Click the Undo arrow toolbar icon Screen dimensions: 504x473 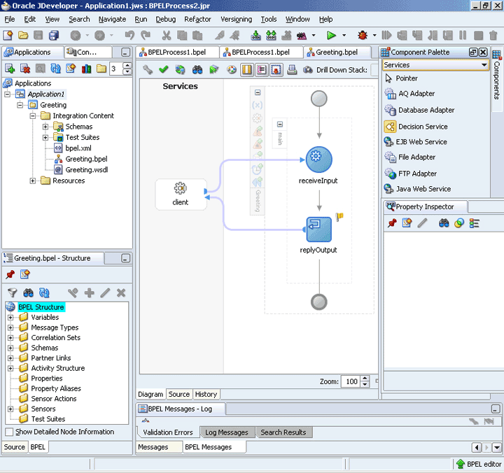(129, 35)
